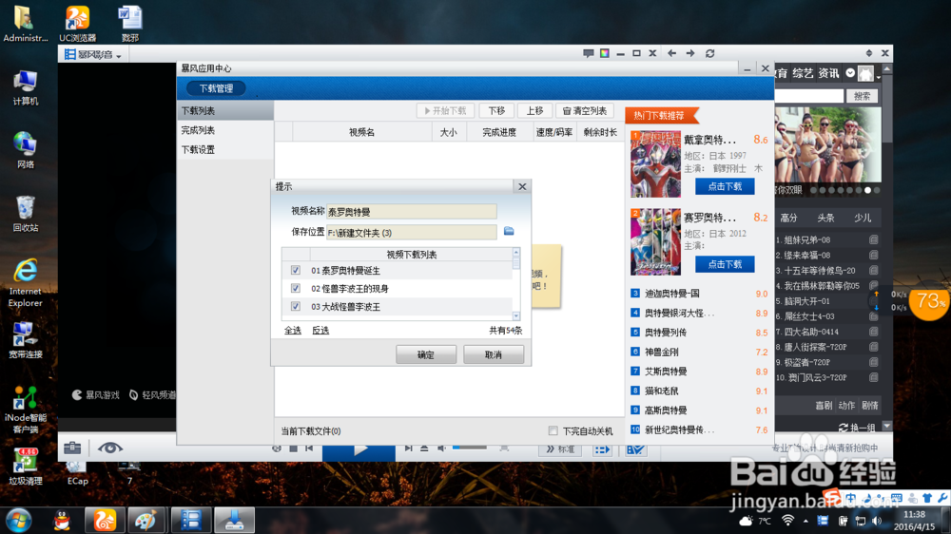Viewport: 951px width, 534px height.
Task: Open the 暴风游戏 shortcut in player
Action: (x=96, y=395)
